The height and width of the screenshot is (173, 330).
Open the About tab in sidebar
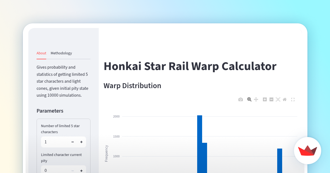[x=42, y=53]
